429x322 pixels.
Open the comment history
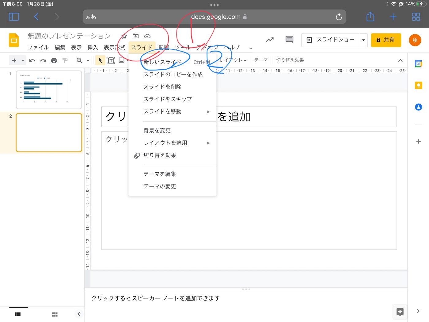tap(289, 40)
